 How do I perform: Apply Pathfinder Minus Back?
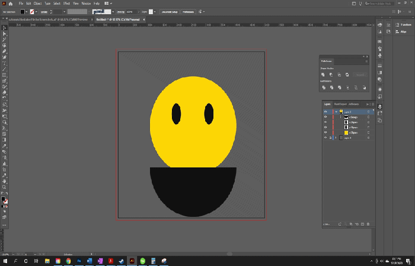point(364,87)
